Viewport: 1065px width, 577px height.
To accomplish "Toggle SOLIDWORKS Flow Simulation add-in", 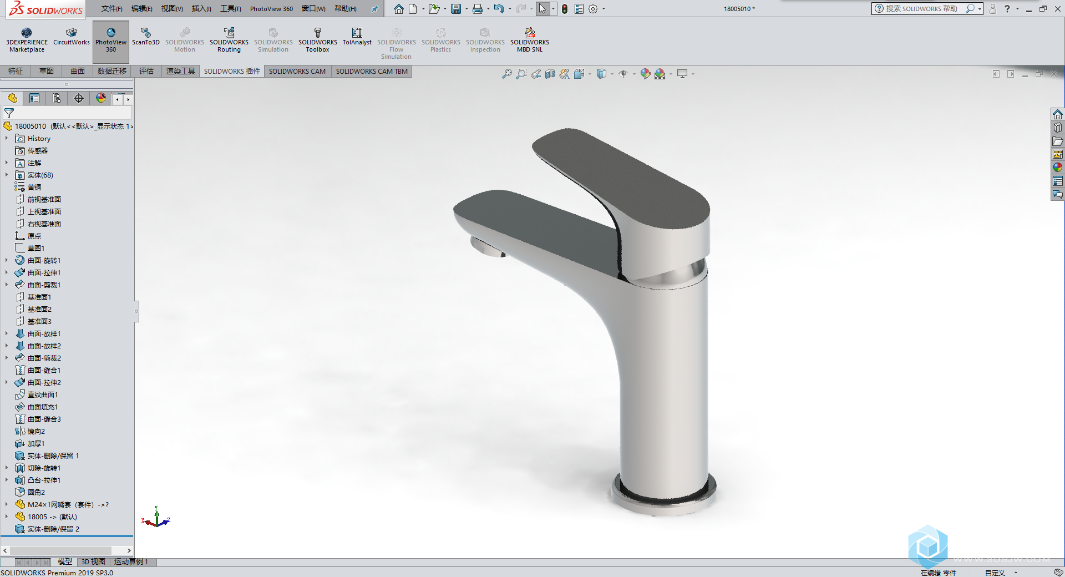I will tap(396, 43).
